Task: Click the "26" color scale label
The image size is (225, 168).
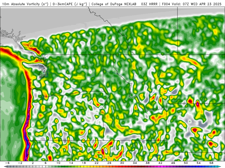Action: click(109, 163)
